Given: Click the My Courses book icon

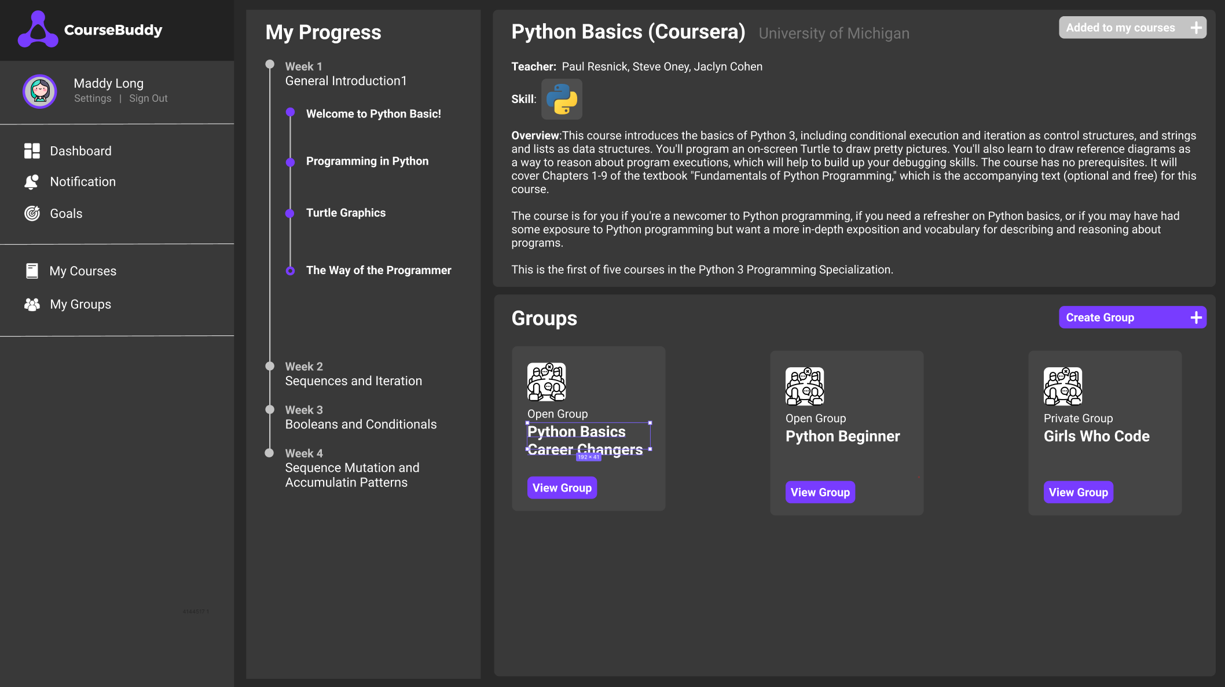Looking at the screenshot, I should [x=32, y=271].
